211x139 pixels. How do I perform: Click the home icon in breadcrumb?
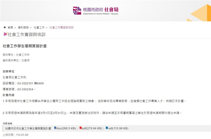[x=5, y=27]
